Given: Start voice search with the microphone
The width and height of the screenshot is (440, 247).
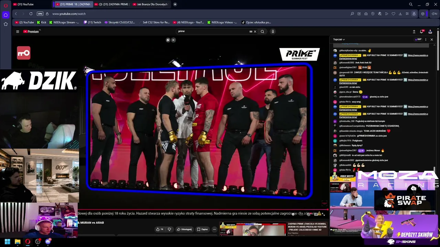Looking at the screenshot, I should [x=273, y=32].
